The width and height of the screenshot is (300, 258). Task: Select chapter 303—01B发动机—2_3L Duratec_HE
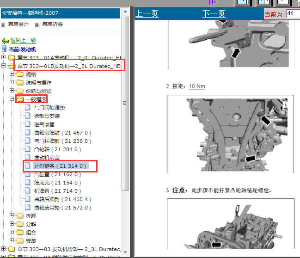click(x=69, y=66)
